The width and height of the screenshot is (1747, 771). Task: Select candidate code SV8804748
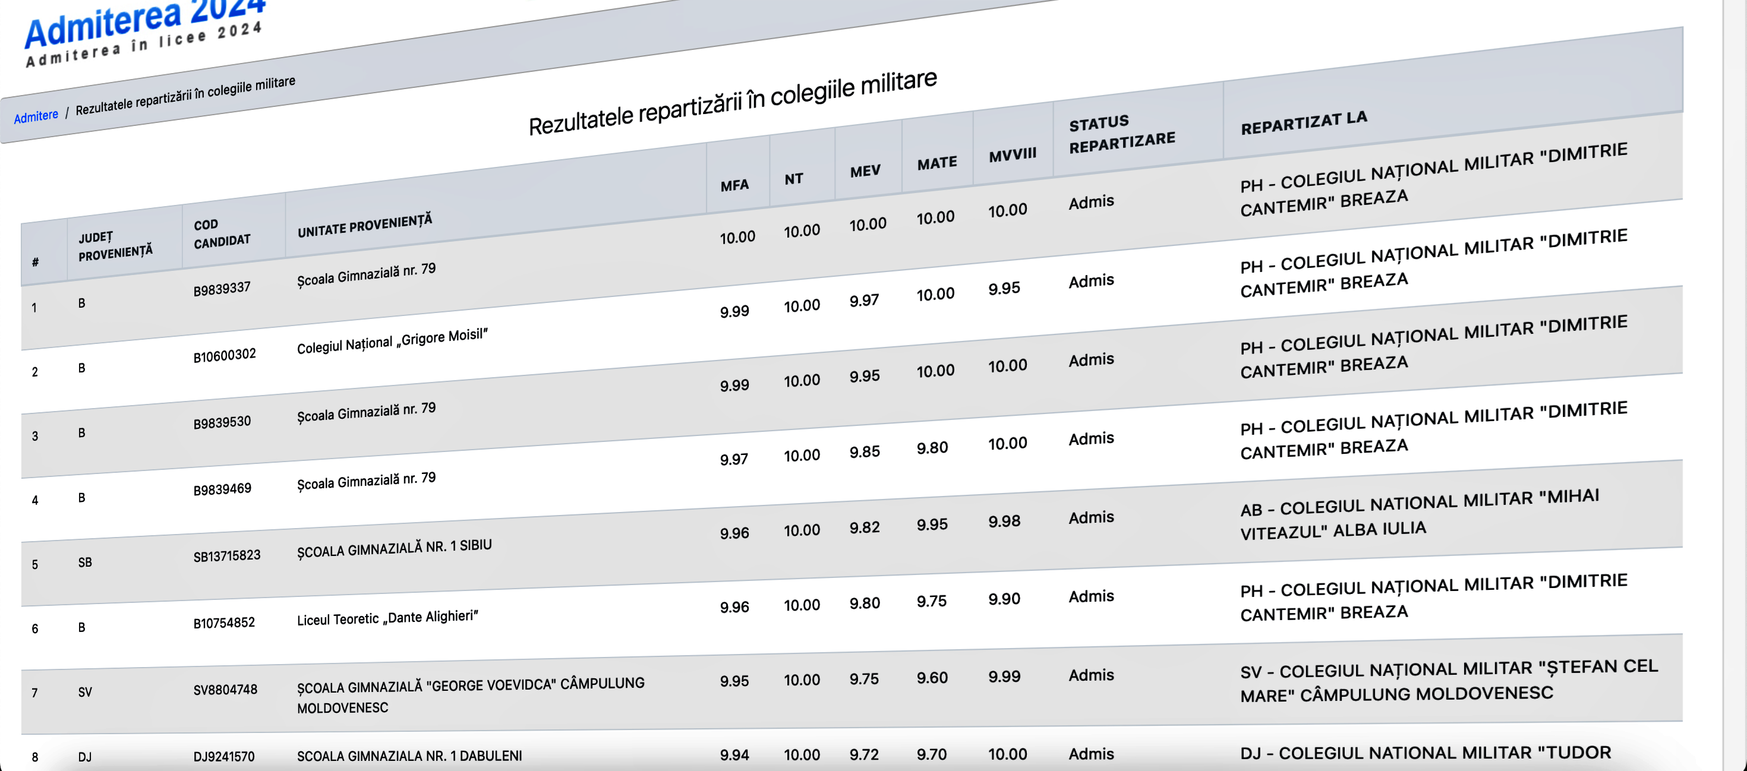click(x=225, y=690)
